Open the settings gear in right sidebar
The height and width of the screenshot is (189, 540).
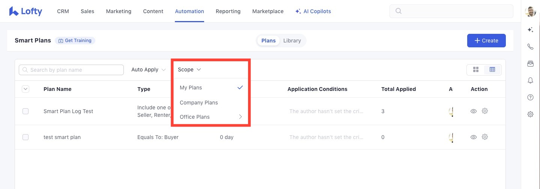pyautogui.click(x=530, y=114)
